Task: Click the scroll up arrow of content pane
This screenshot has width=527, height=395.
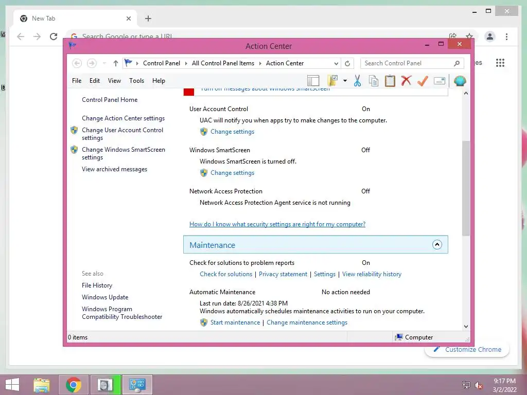Action: pyautogui.click(x=466, y=93)
